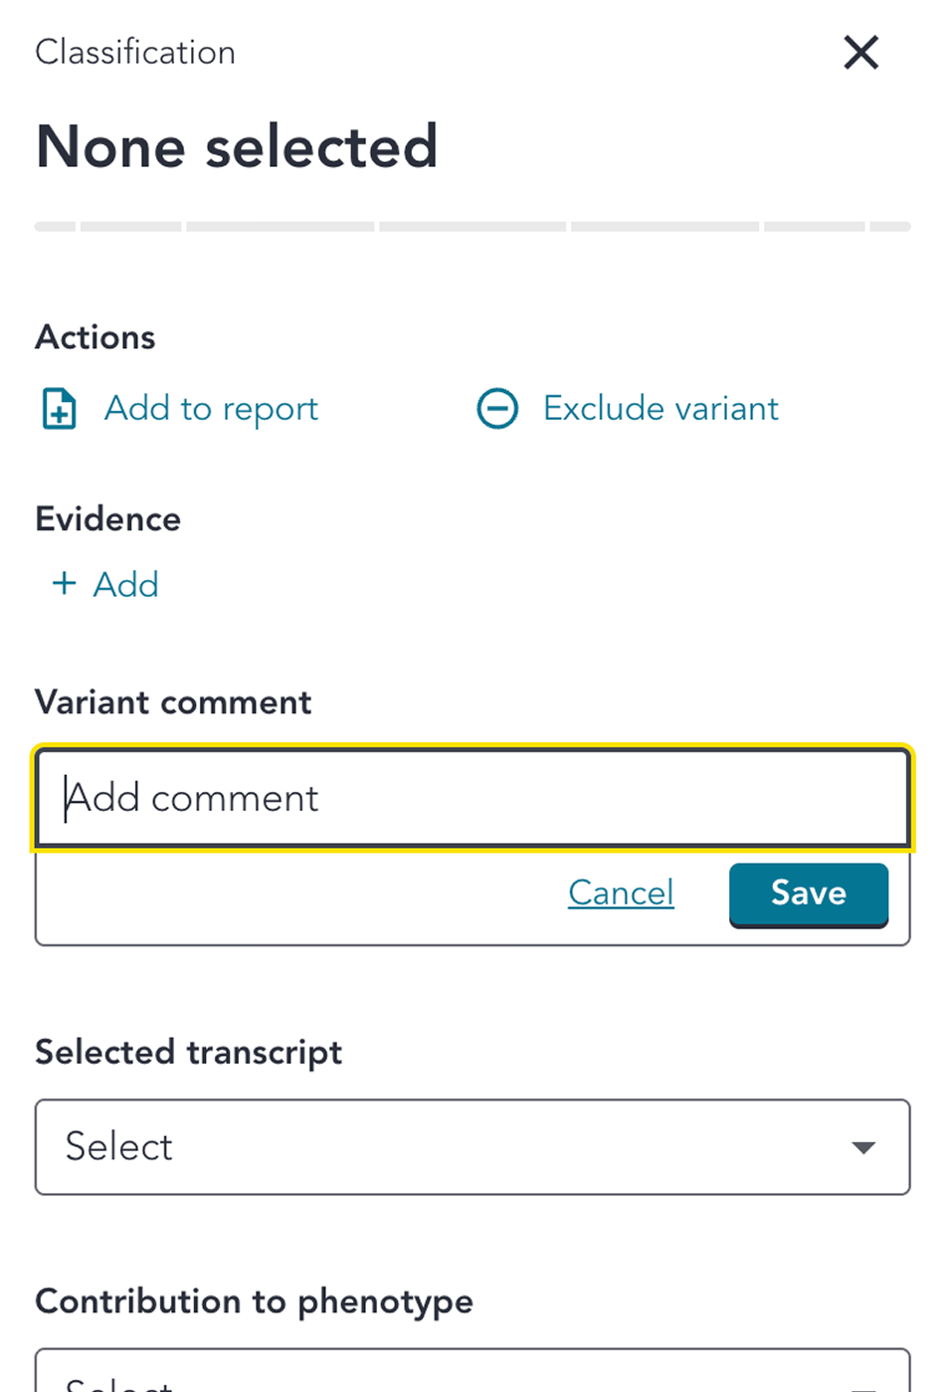Click the first classification bar segment
The height and width of the screenshot is (1392, 949).
[56, 227]
